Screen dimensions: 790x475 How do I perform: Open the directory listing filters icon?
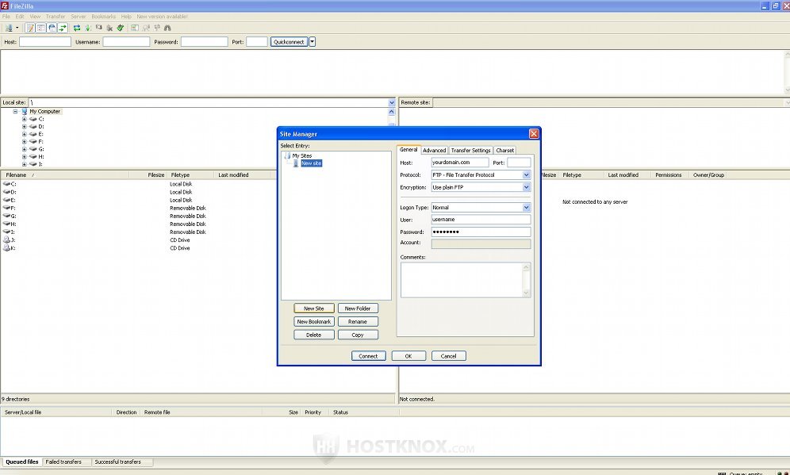(x=135, y=29)
